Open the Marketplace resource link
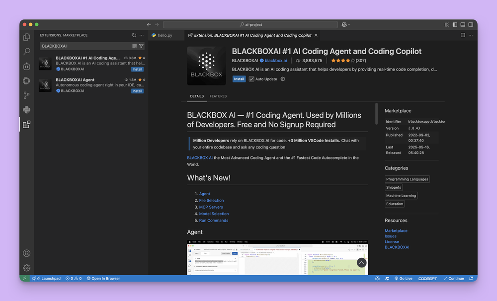 (396, 230)
